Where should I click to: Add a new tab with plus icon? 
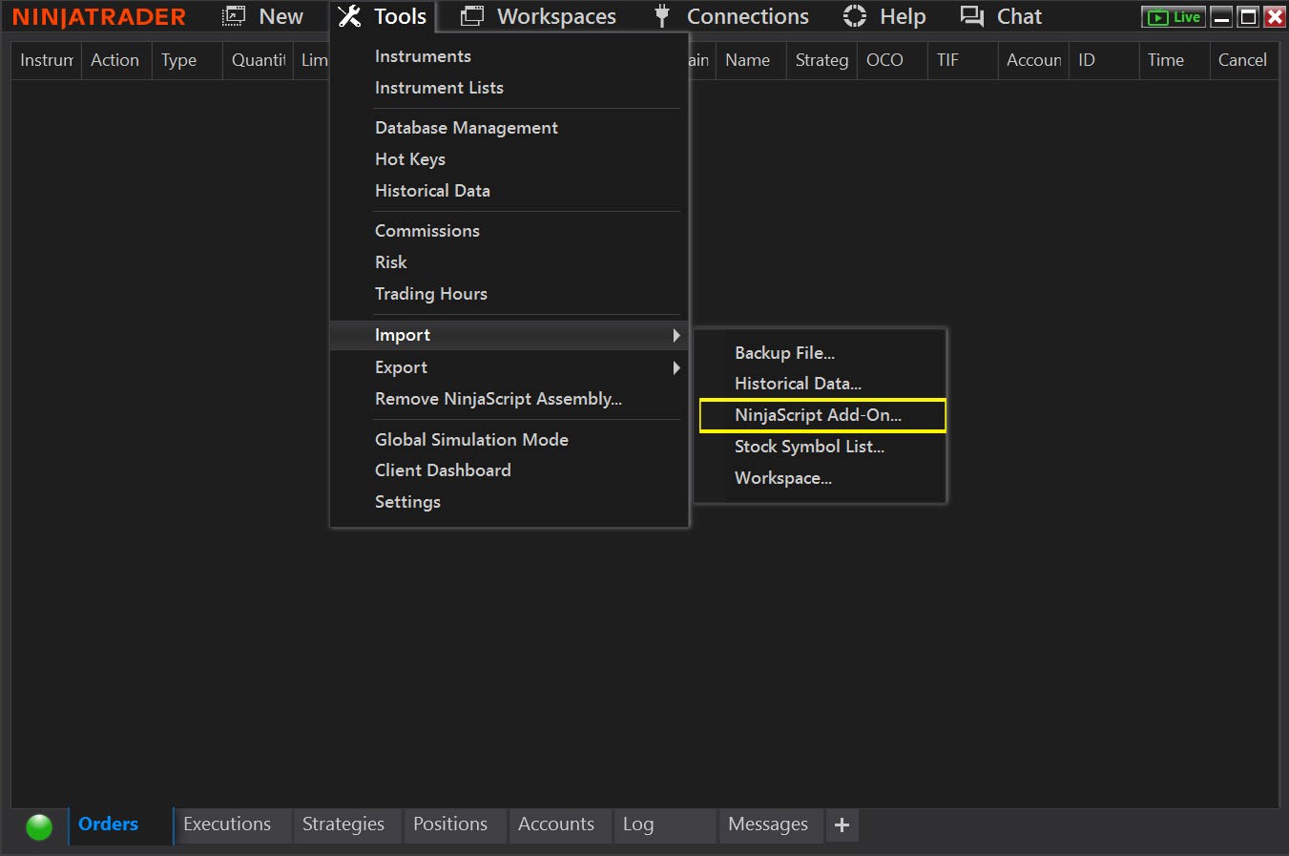842,825
